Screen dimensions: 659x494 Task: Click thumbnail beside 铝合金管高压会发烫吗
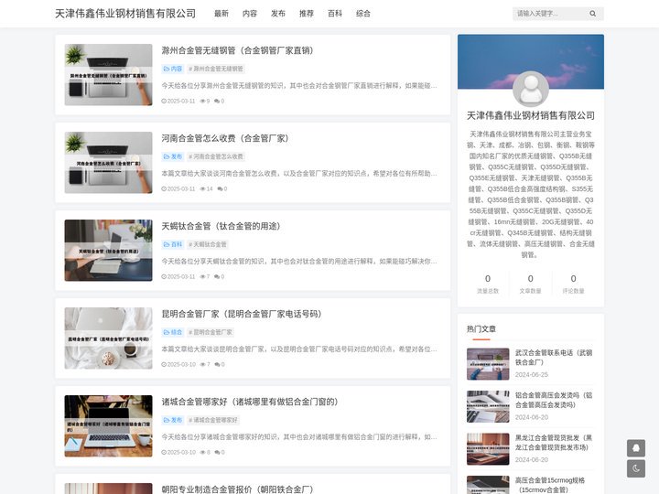pos(488,406)
